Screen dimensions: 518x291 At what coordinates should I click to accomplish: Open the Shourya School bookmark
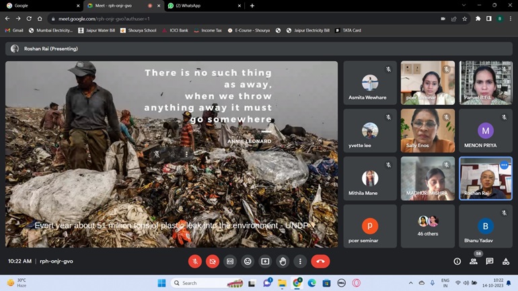[x=138, y=30]
